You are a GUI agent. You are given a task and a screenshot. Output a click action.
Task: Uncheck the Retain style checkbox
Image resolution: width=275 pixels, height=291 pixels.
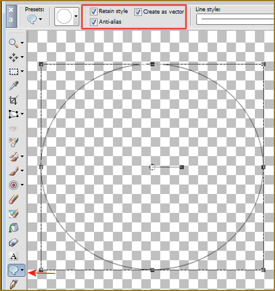pyautogui.click(x=93, y=11)
